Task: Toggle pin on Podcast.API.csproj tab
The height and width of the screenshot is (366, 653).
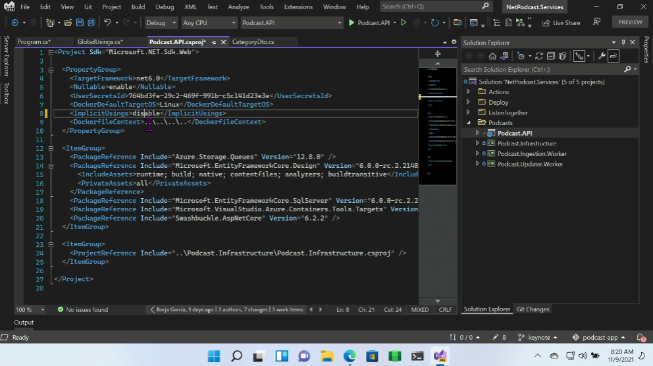Action: tap(215, 42)
